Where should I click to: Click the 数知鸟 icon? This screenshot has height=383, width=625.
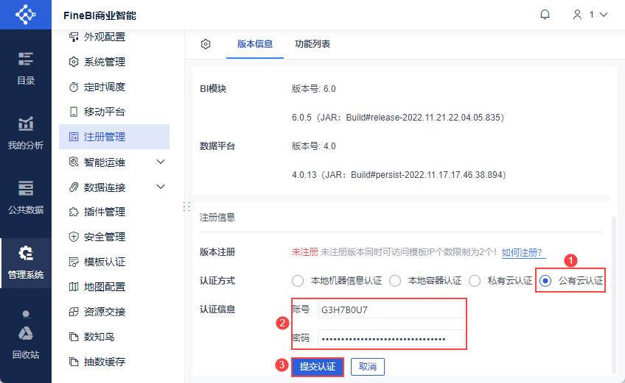pos(74,337)
